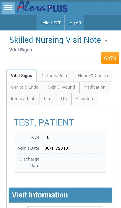Open the Genito & Endo. tab

click(x=25, y=87)
